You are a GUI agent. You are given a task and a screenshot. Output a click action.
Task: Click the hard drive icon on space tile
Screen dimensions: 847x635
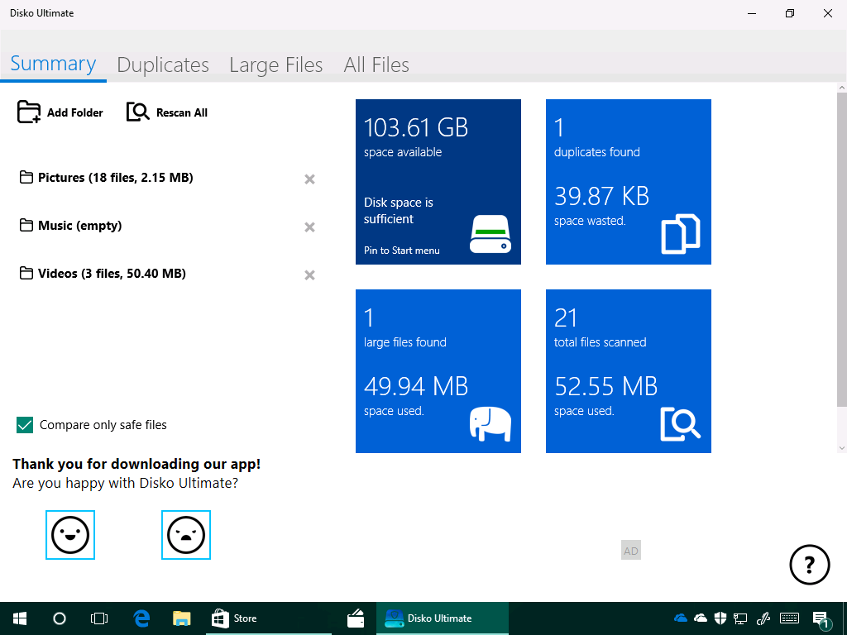pyautogui.click(x=490, y=234)
